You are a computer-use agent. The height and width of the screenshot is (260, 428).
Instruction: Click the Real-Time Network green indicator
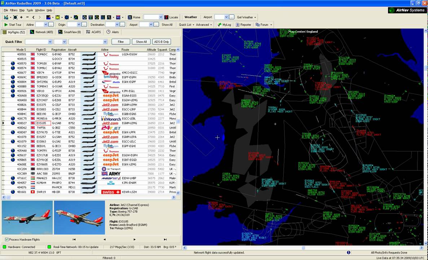click(x=49, y=247)
